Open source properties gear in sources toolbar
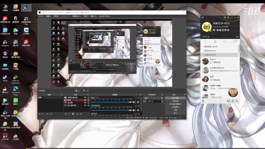This screenshot has width=265, height=149. 73,114
